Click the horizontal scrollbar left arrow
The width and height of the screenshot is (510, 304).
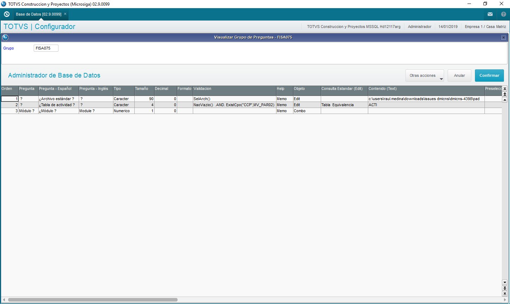point(4,300)
